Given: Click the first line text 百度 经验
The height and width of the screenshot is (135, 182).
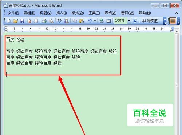Looking at the screenshot, I should (15, 40).
